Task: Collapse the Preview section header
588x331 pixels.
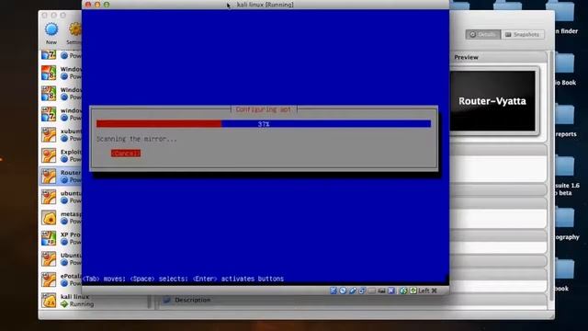Action: pyautogui.click(x=498, y=57)
